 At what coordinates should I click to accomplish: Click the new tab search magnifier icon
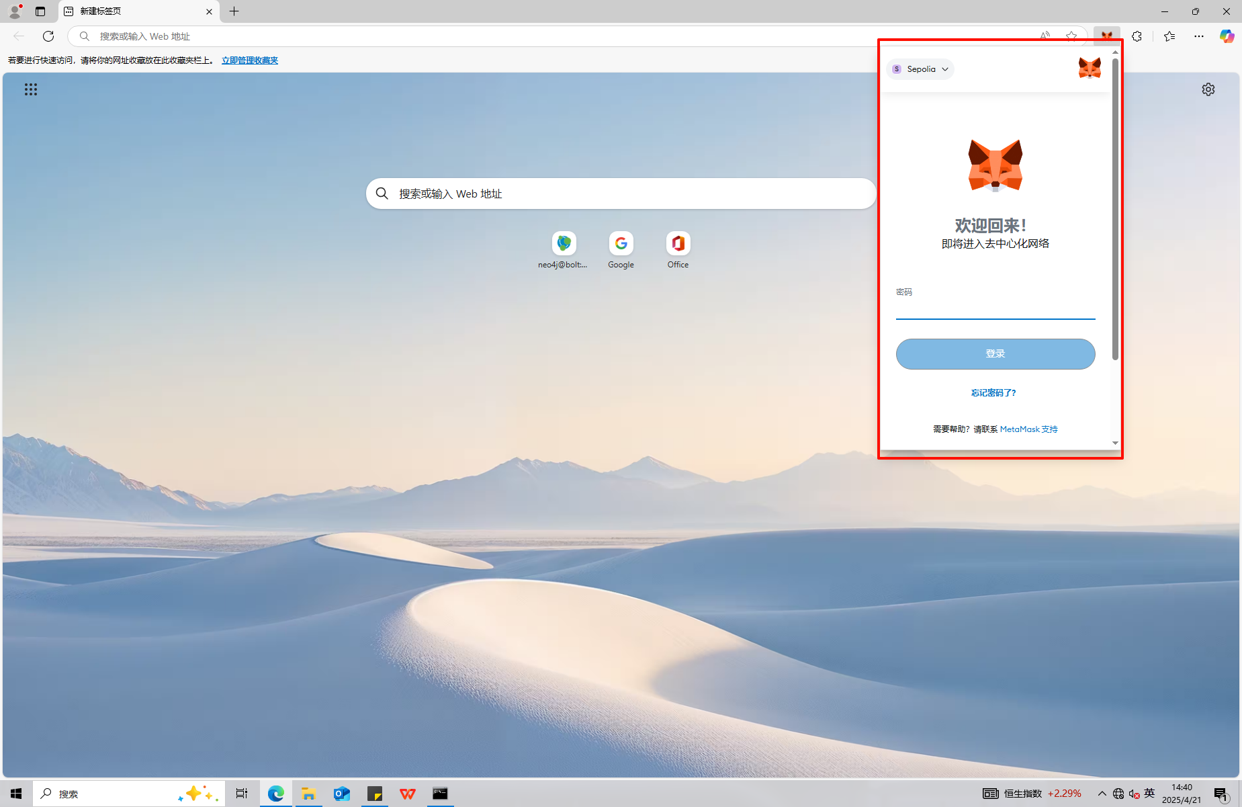(x=382, y=194)
